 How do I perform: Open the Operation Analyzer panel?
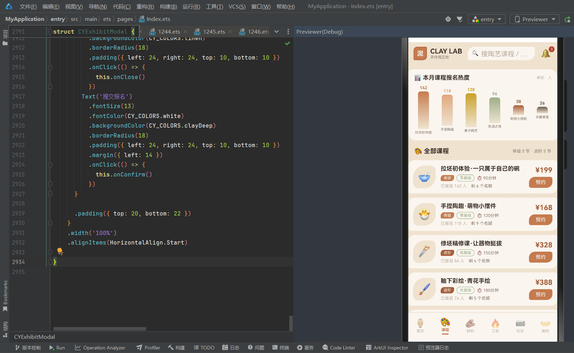(x=100, y=348)
